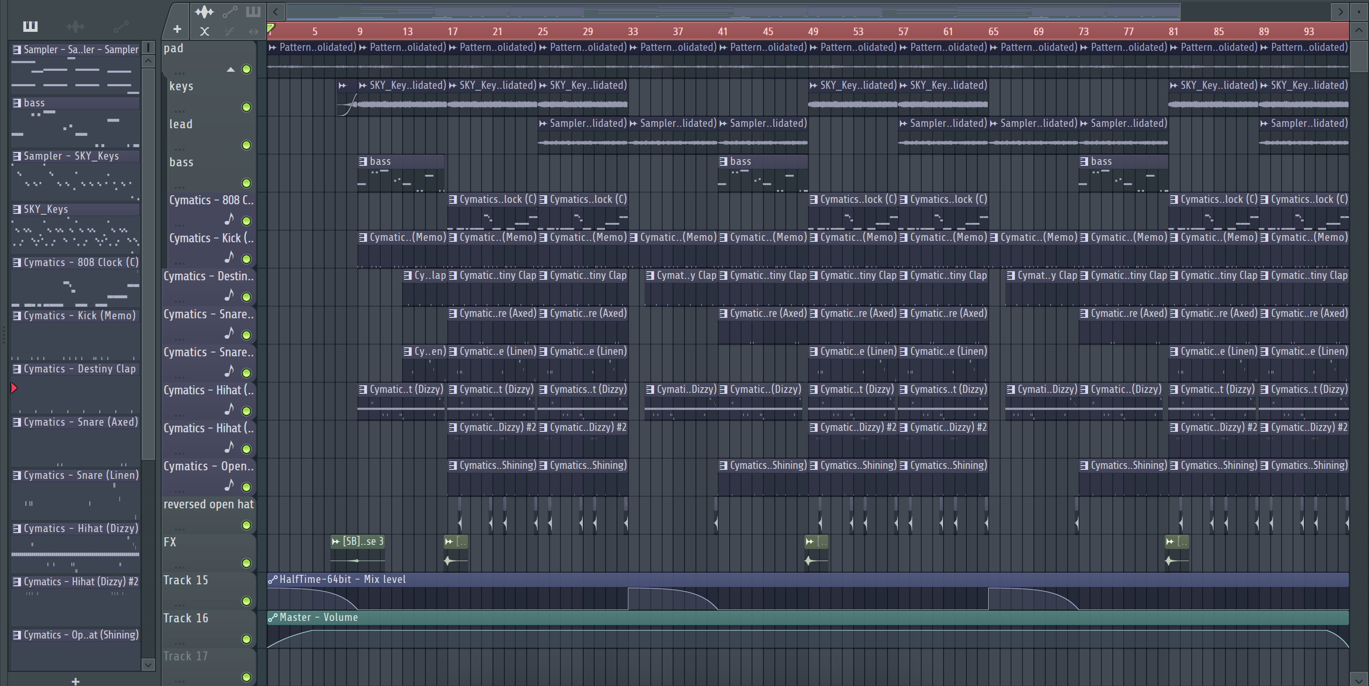
Task: Click the picker pattern icon beside Cymatics - Kick (Memo)
Action: [x=17, y=315]
